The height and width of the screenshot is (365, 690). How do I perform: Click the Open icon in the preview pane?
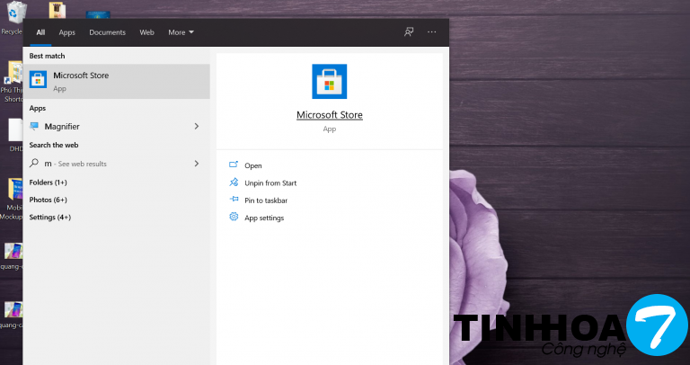tap(234, 165)
